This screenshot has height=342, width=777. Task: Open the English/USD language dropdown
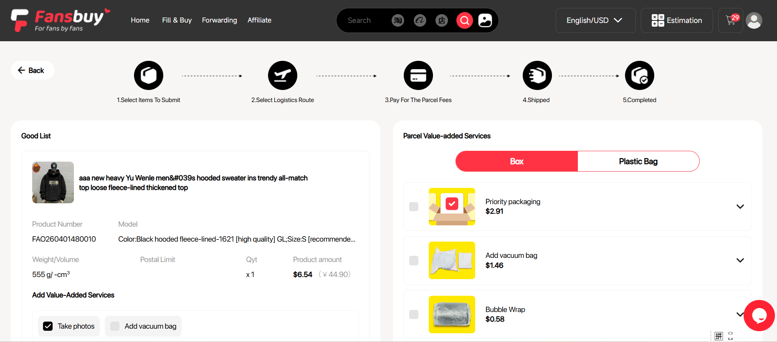click(595, 20)
